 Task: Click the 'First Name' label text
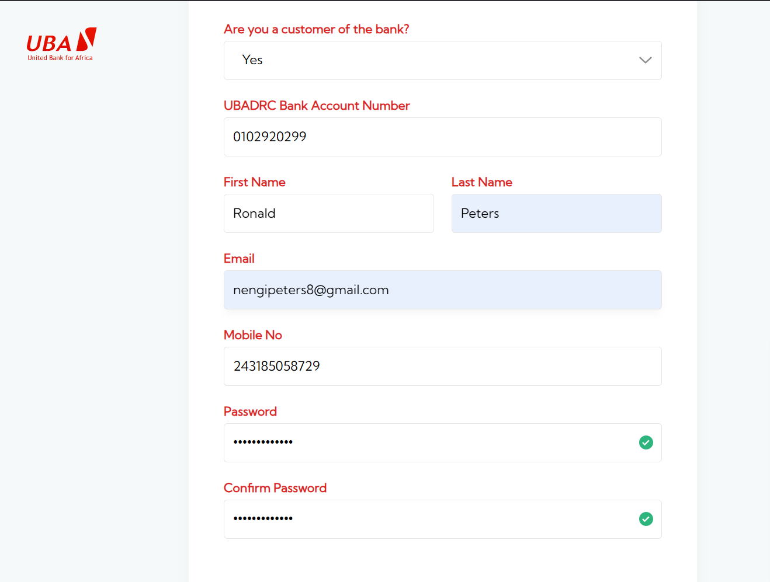coord(254,182)
